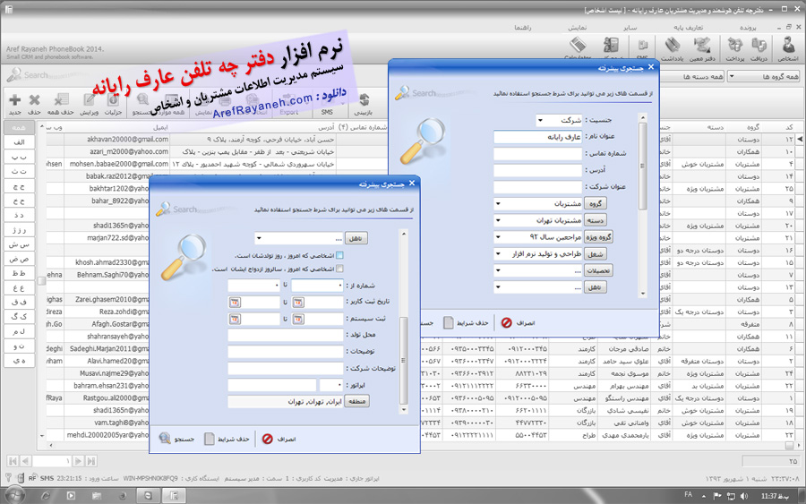Expand the دسته dropdown showing مشتریان تهران

tap(498, 220)
